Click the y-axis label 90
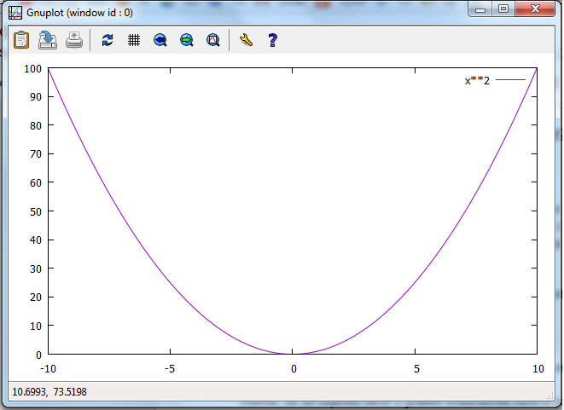This screenshot has width=564, height=410. pyautogui.click(x=36, y=97)
